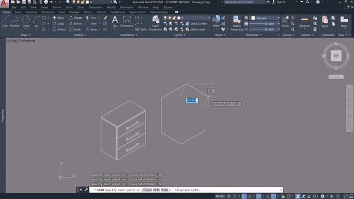Screen dimensions: 354x199
Task: Expand the Properties panel
Action: tap(253, 35)
